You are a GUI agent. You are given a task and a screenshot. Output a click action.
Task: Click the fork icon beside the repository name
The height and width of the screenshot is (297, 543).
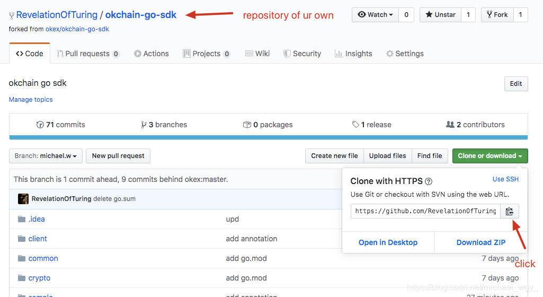click(12, 15)
